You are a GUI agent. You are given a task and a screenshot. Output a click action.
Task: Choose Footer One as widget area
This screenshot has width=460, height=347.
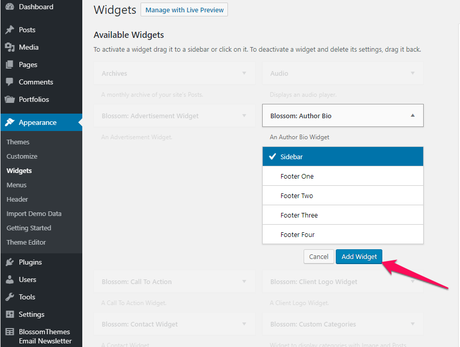343,176
